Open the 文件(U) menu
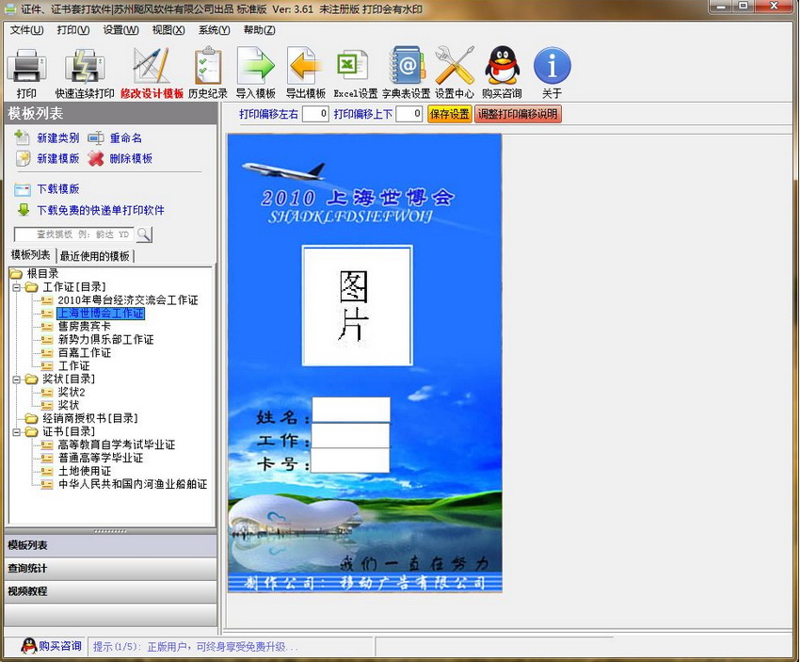 (27, 30)
